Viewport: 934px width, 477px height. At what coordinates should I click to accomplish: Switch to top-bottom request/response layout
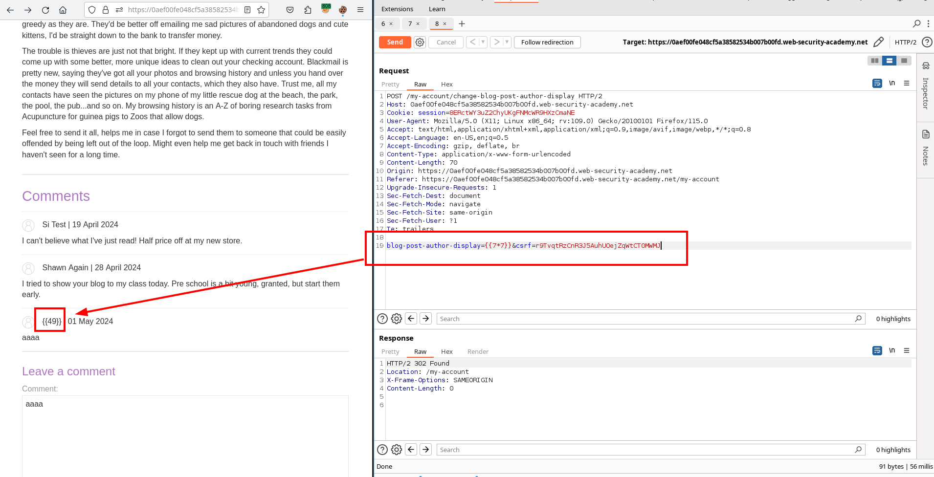pos(890,61)
